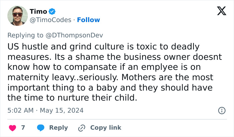Click Timo's profile avatar photo
The width and height of the screenshot is (234, 137).
coord(18,15)
